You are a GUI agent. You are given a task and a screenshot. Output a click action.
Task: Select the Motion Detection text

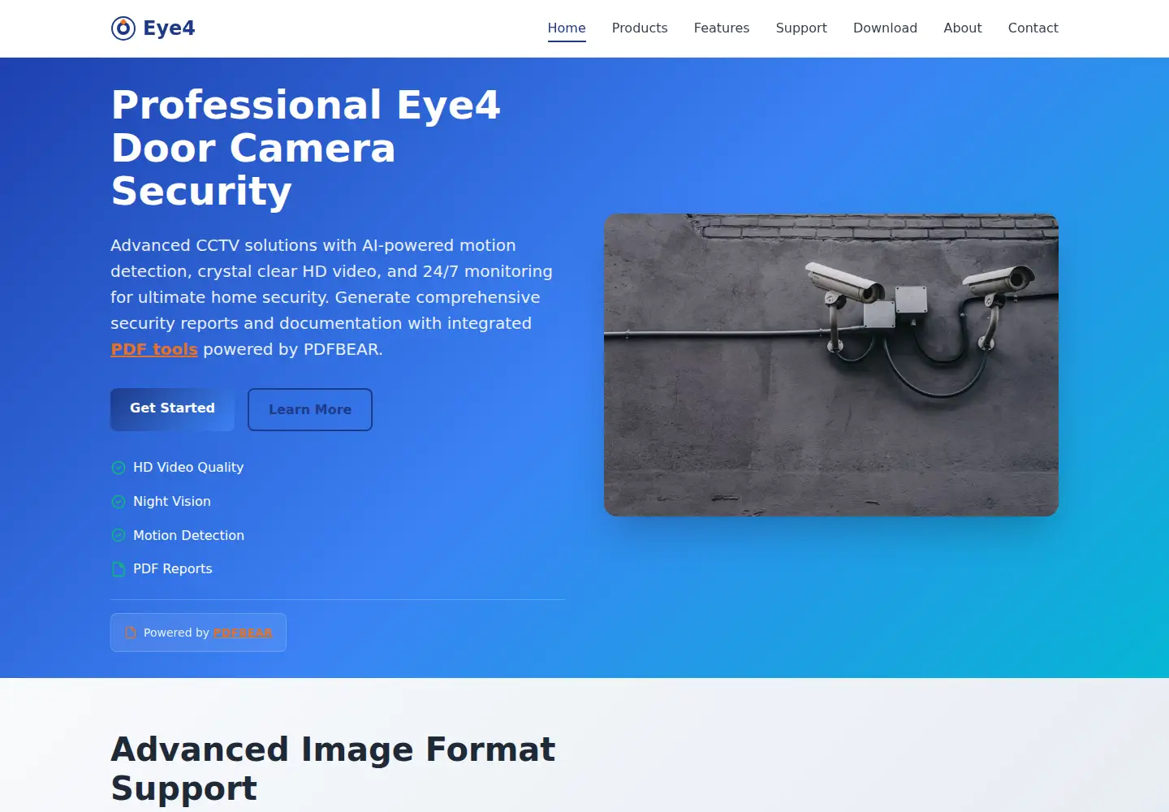[188, 536]
